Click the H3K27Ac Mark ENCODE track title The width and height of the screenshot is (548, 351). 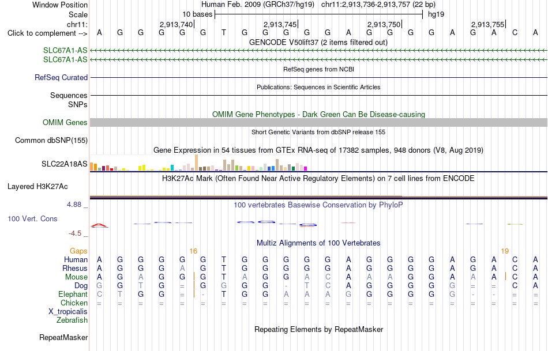[318, 179]
